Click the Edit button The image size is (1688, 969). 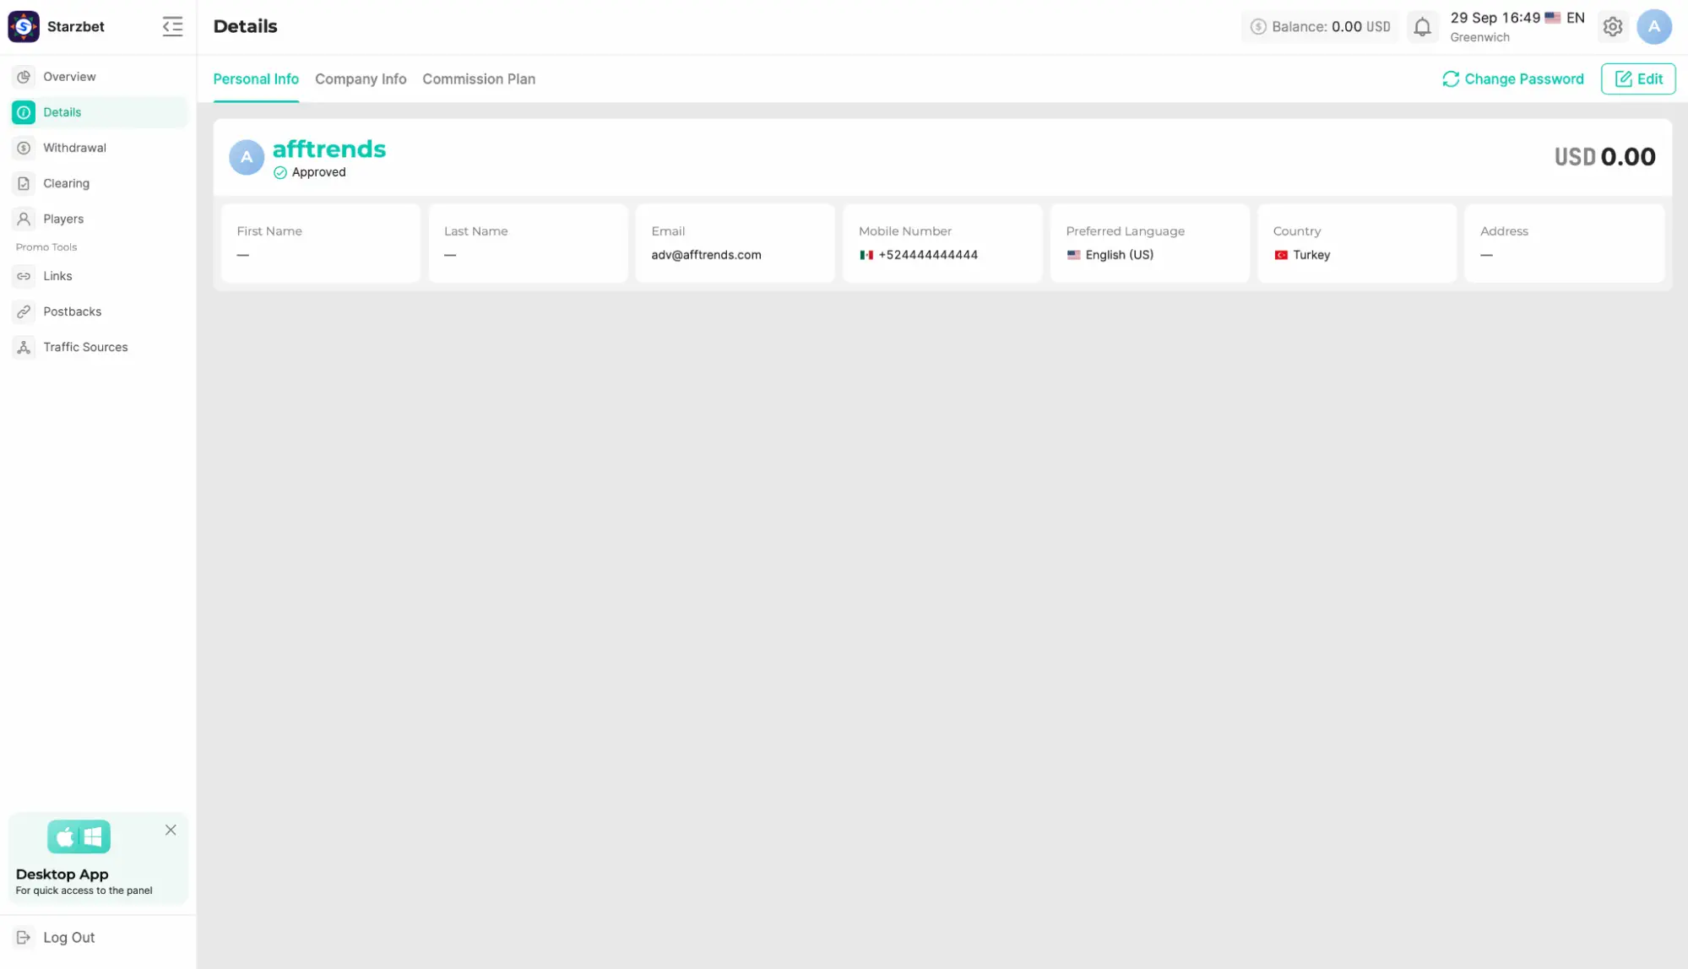(x=1638, y=79)
